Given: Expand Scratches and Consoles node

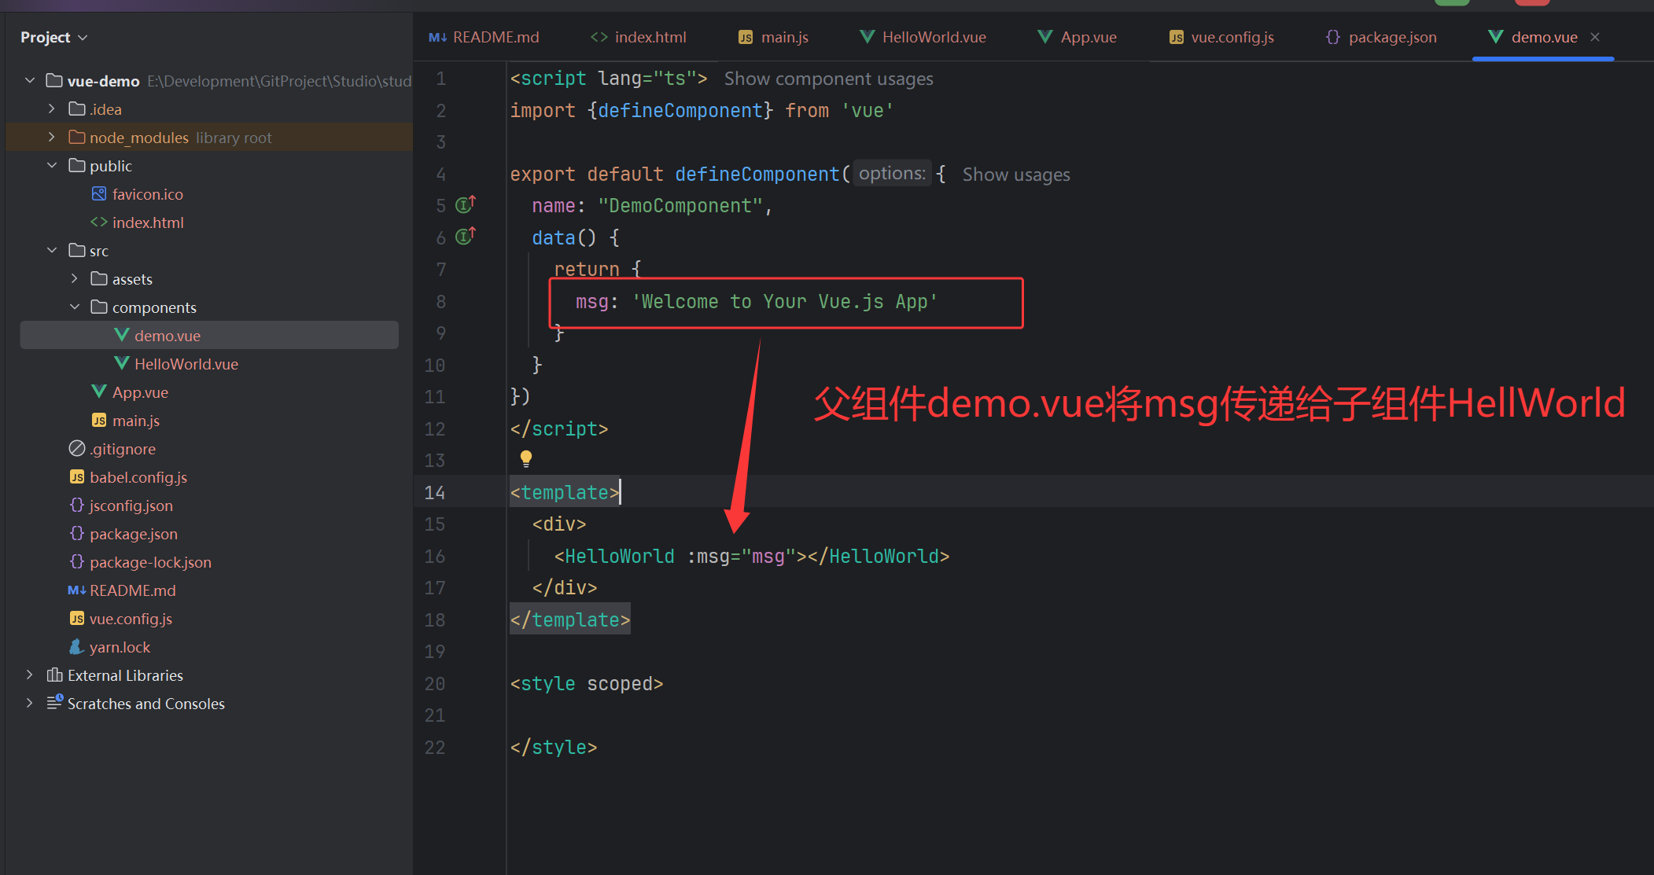Looking at the screenshot, I should click(30, 703).
